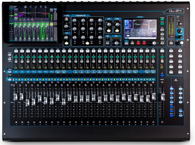
Task: Click the Copy key
Action: tap(132, 43)
